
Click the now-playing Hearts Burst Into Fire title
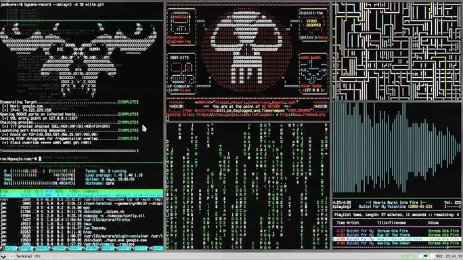click(x=396, y=202)
